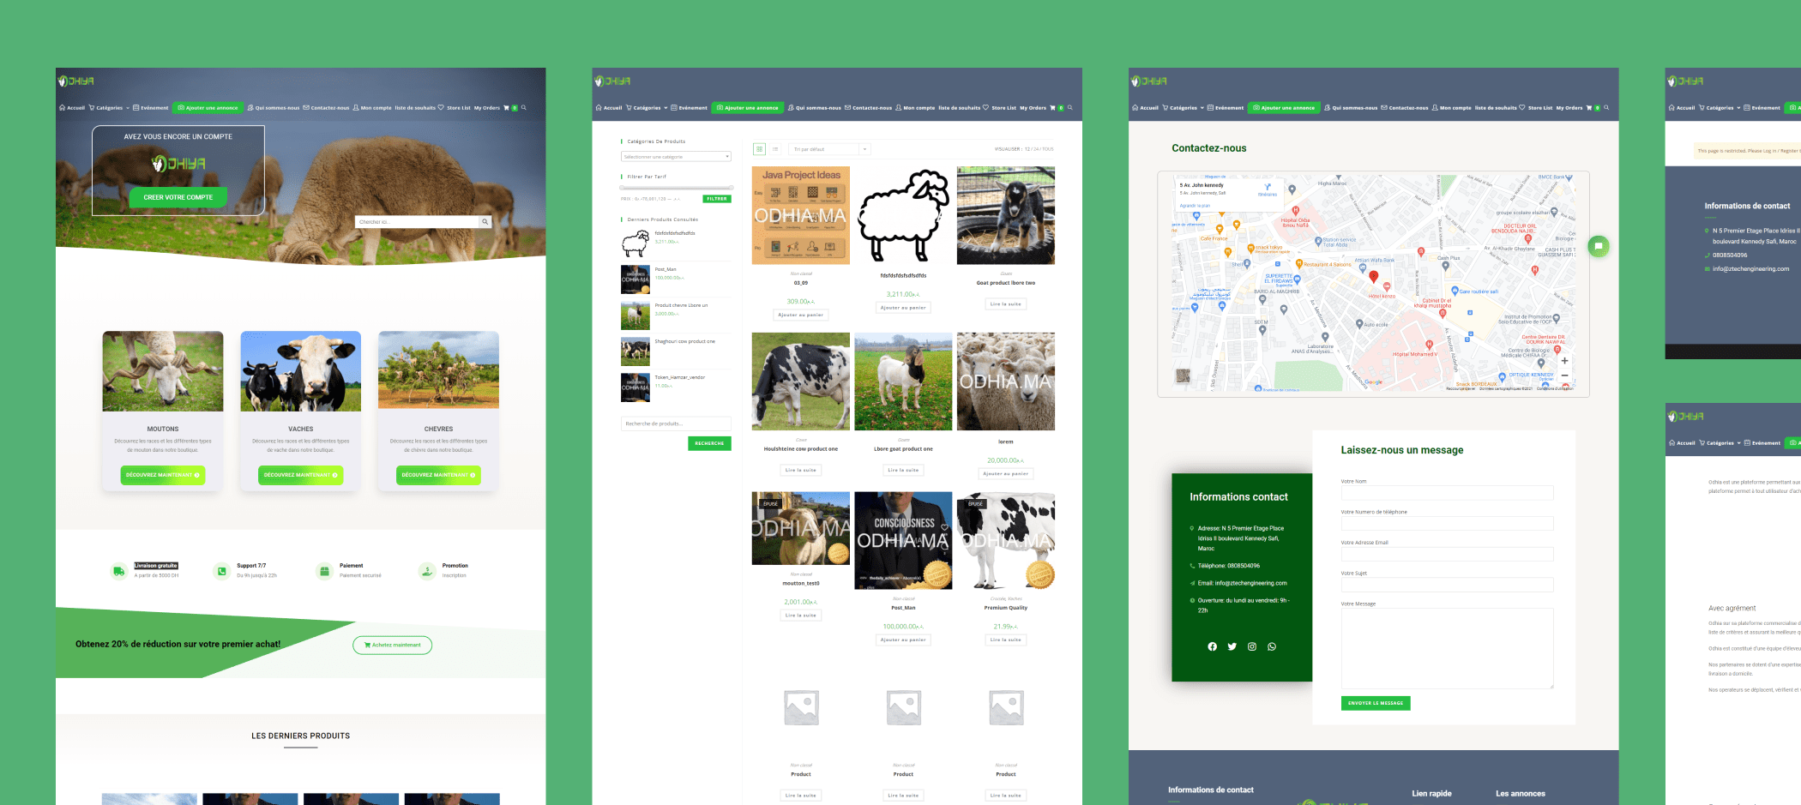Click the Recherche de produits field

(676, 424)
